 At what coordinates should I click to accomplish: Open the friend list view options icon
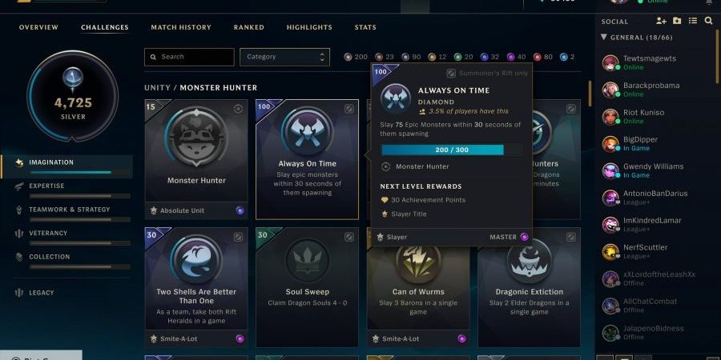692,21
